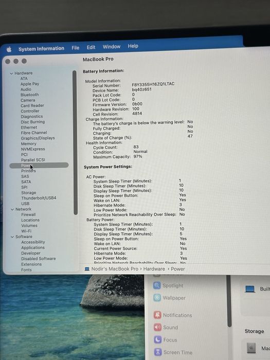270x360 pixels.
Task: Select Memory in the sidebar
Action: tap(29, 143)
